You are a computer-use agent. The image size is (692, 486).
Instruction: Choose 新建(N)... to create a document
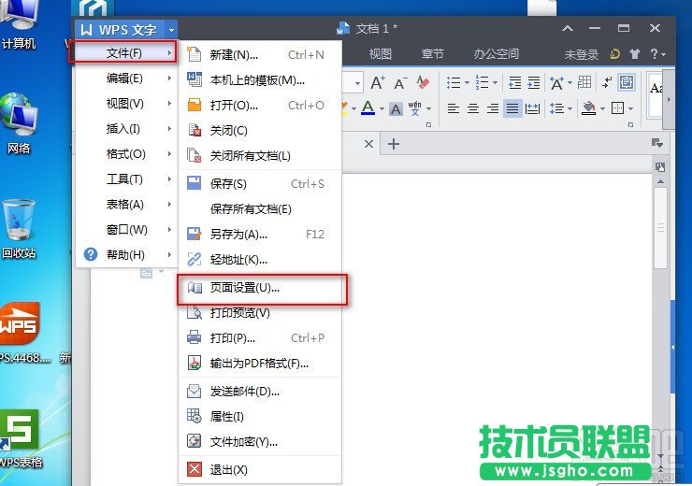(x=260, y=55)
